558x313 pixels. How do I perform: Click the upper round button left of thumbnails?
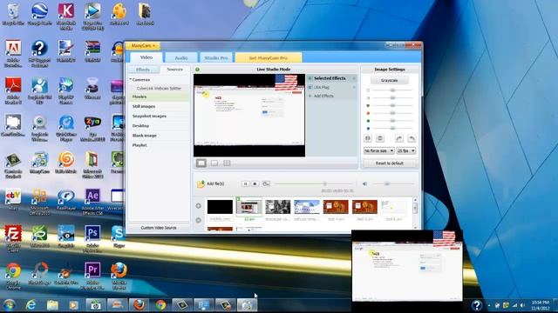point(199,206)
